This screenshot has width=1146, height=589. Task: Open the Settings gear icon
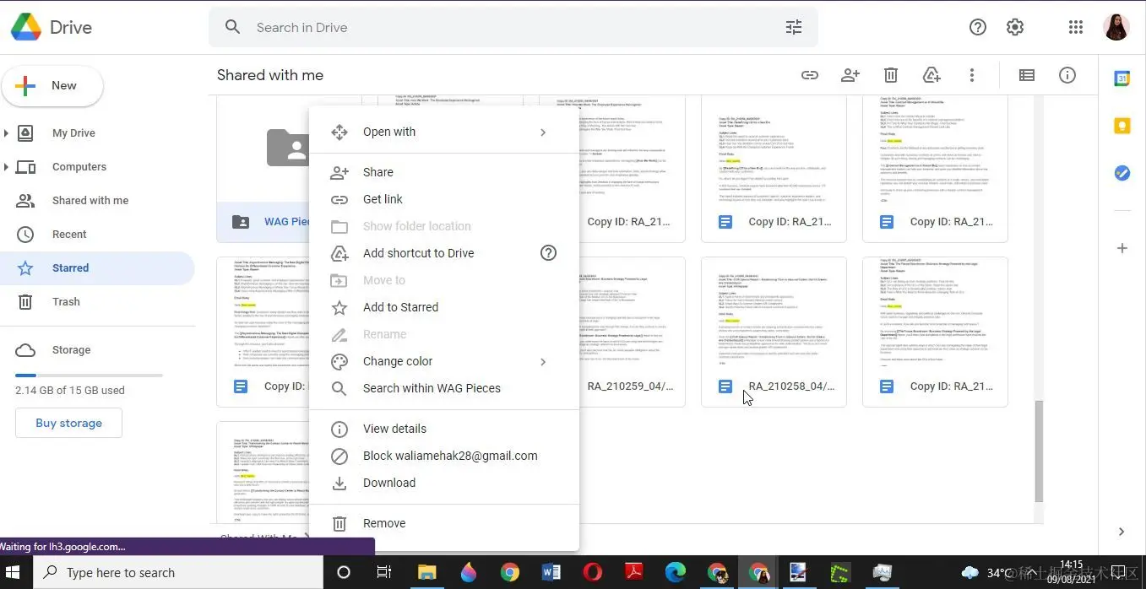click(1015, 27)
